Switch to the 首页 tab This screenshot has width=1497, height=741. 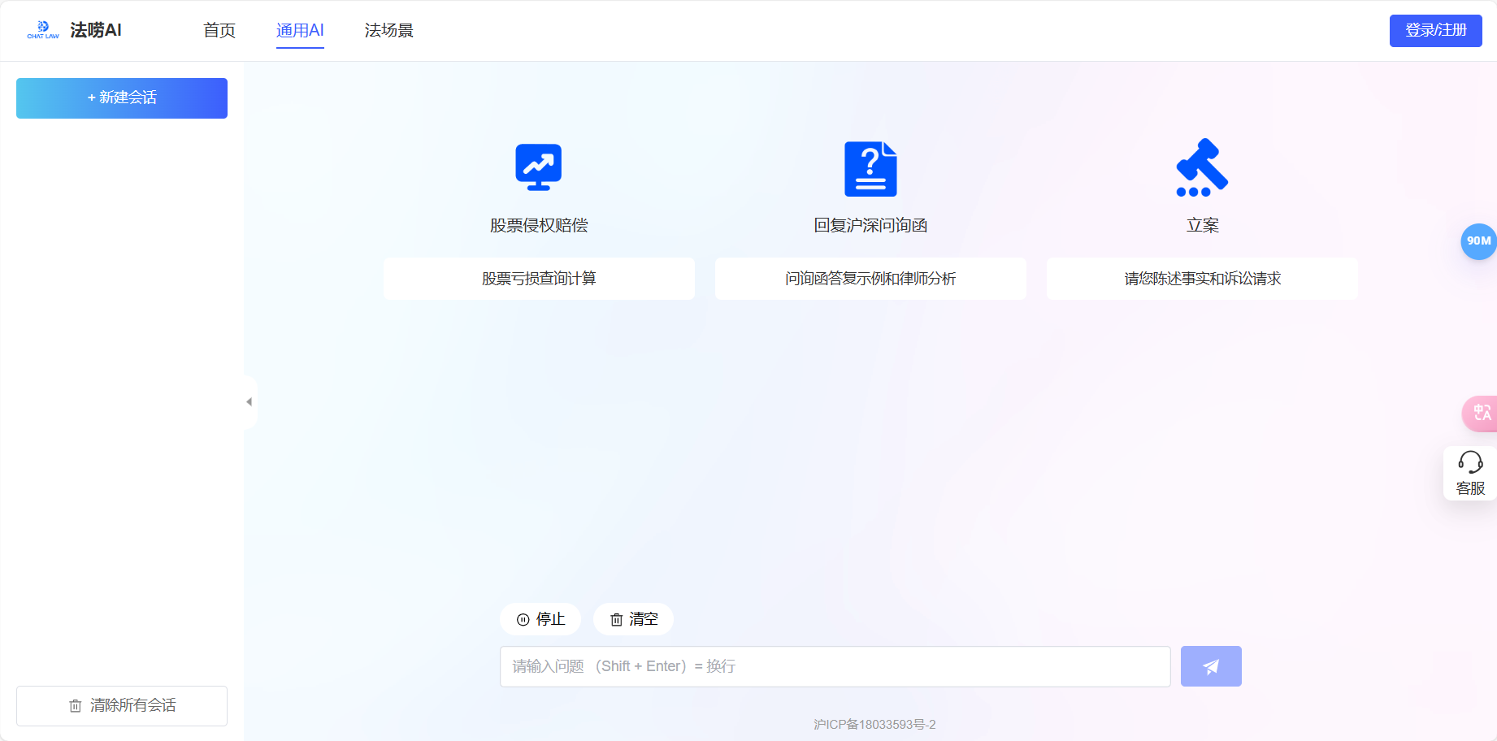(x=218, y=30)
